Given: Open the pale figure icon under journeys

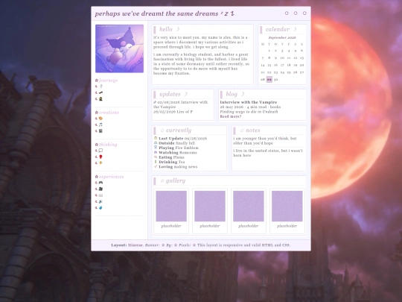Looking at the screenshot, I should point(101,86).
